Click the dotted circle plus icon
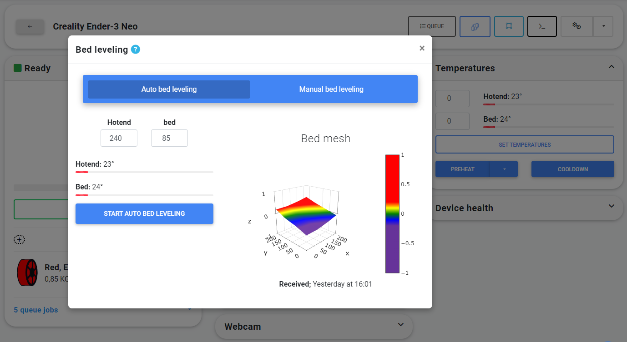 click(x=19, y=239)
